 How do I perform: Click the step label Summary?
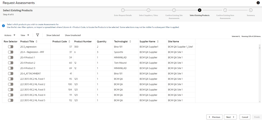[x=250, y=15]
